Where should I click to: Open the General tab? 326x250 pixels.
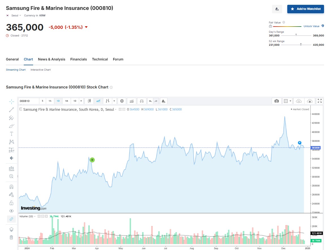pyautogui.click(x=12, y=59)
